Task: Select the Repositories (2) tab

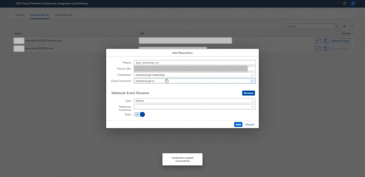Action: click(40, 15)
